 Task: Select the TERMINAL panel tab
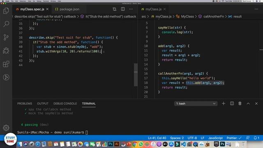(x=89, y=104)
